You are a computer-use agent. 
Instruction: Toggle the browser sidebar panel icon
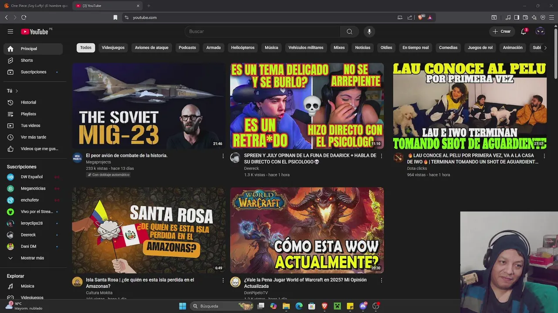[517, 17]
